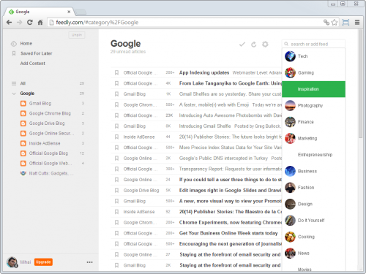Image resolution: width=366 pixels, height=274 pixels.
Task: Click Add Content in sidebar
Action: pyautogui.click(x=33, y=64)
